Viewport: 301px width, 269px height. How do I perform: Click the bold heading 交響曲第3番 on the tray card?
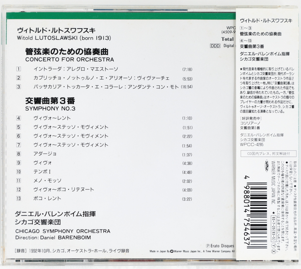[x=50, y=101]
